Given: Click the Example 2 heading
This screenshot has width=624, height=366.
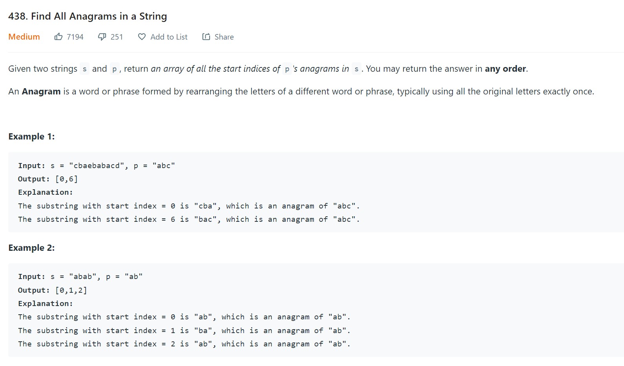Looking at the screenshot, I should (31, 248).
